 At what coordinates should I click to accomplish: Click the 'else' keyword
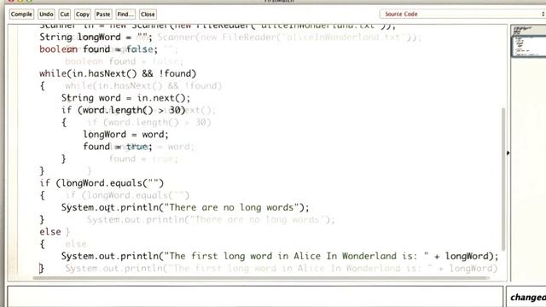click(50, 232)
